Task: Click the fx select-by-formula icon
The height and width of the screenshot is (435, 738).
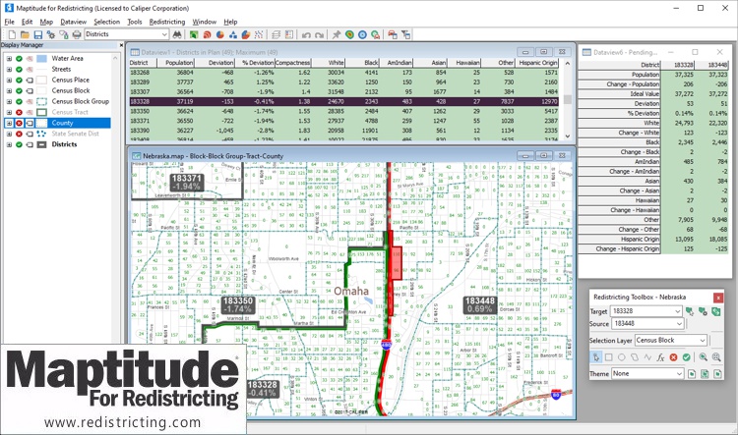Action: 661,356
